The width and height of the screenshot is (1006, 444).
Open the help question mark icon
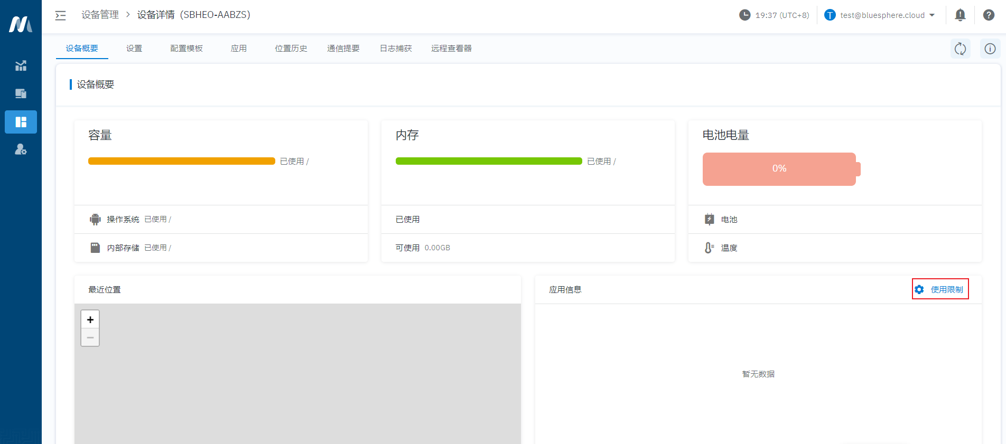989,15
